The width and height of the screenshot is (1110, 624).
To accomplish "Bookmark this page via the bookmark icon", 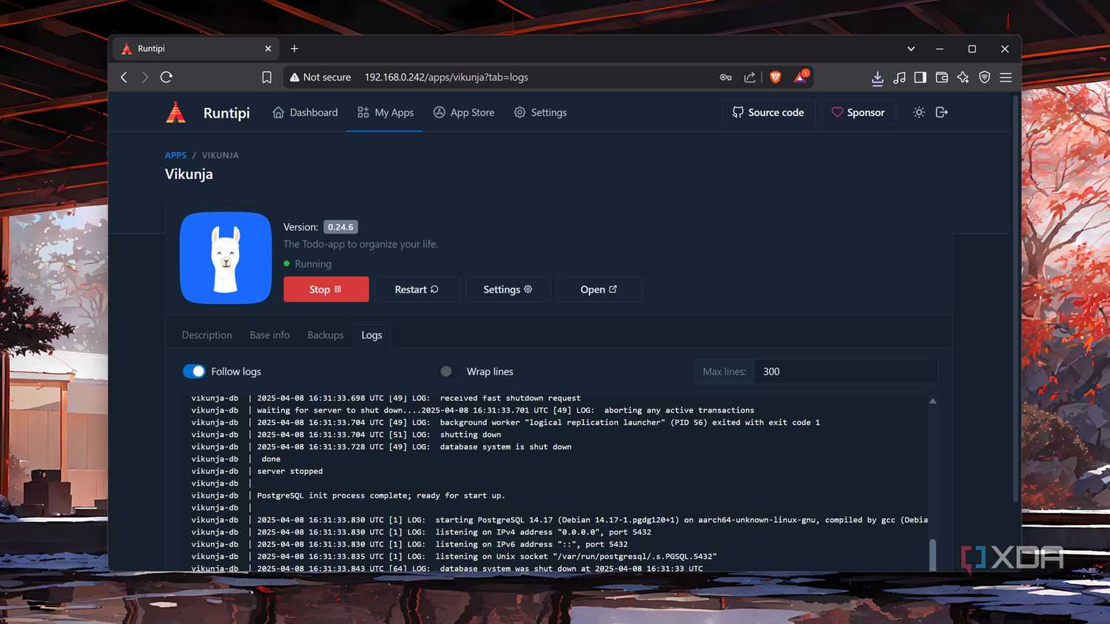I will (267, 77).
